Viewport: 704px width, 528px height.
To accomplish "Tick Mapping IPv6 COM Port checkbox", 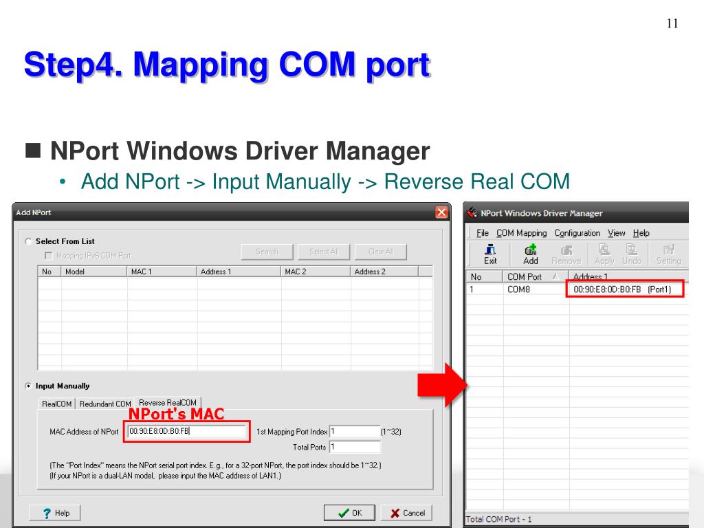I will [49, 256].
